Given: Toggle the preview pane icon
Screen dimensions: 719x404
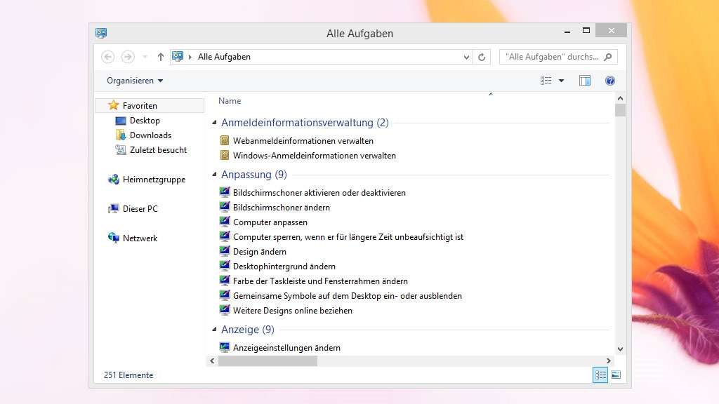Looking at the screenshot, I should tap(584, 81).
